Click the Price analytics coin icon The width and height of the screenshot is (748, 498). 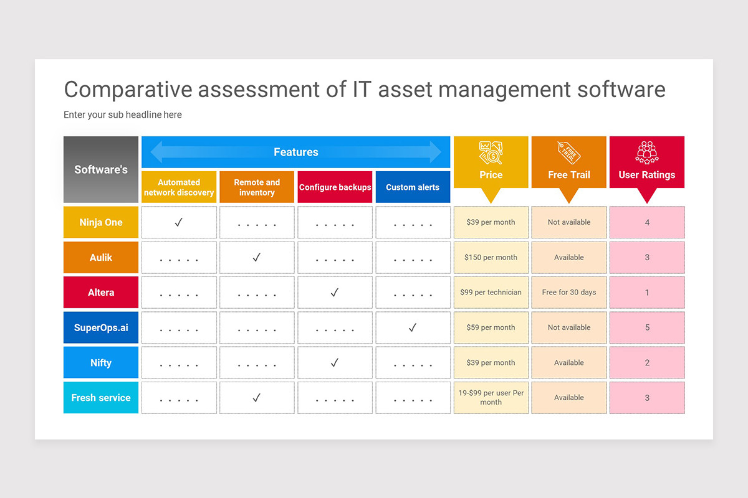(491, 153)
